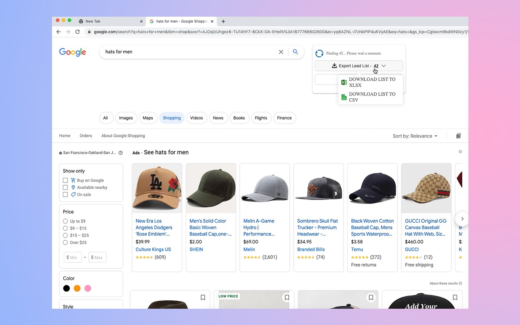Click the $ Max price input

[x=97, y=257]
